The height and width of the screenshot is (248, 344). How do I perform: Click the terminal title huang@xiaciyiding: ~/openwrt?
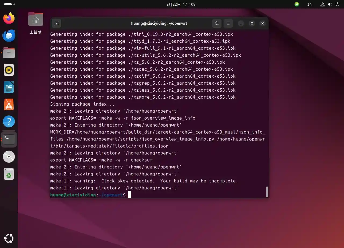click(x=159, y=23)
